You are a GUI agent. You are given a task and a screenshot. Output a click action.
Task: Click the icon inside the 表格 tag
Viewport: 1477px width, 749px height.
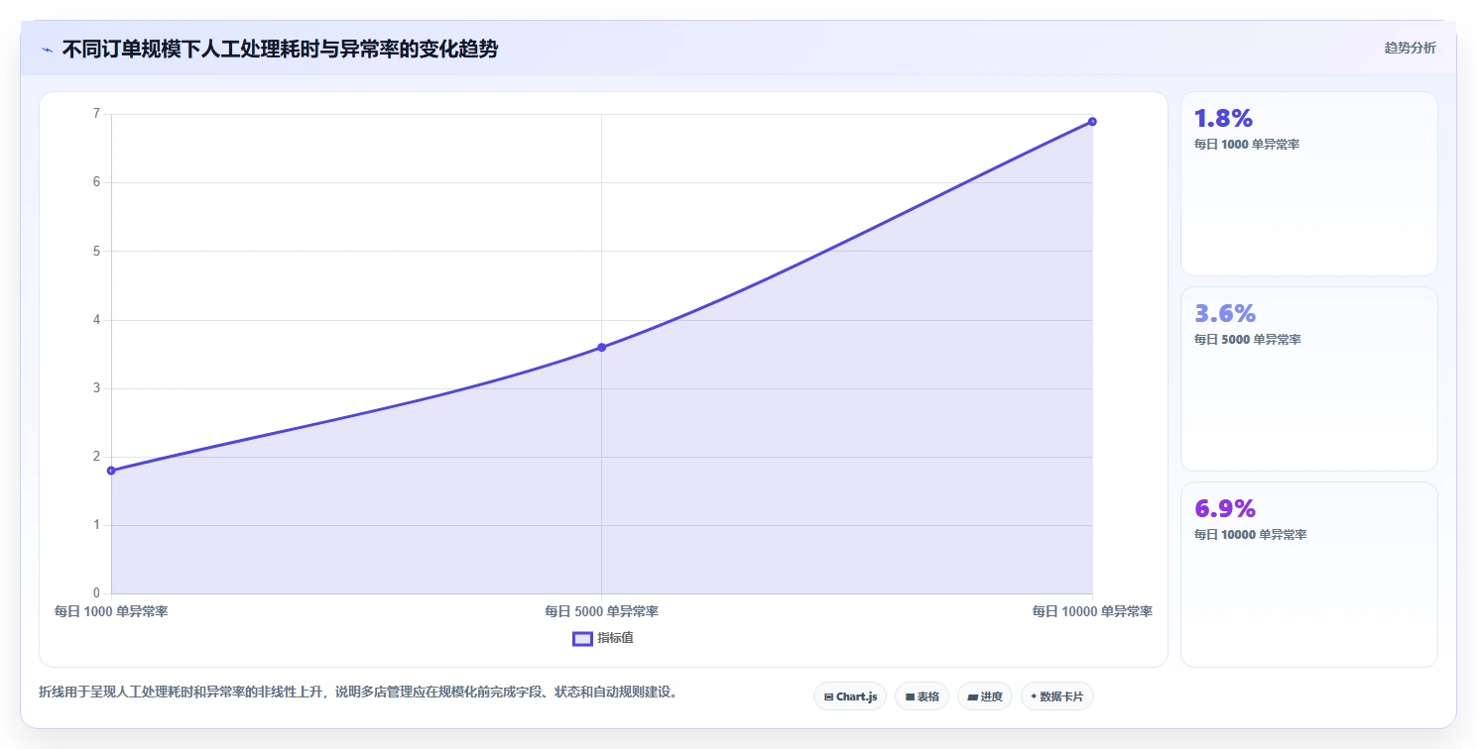click(910, 697)
